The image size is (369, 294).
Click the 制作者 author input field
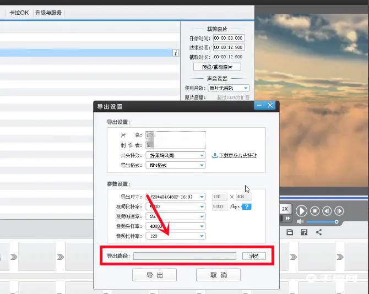(x=176, y=145)
